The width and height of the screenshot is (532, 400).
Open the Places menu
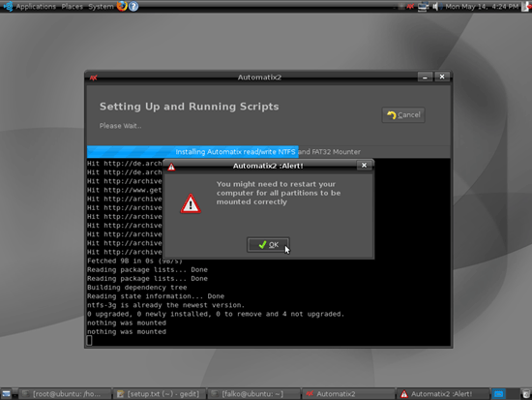point(72,7)
